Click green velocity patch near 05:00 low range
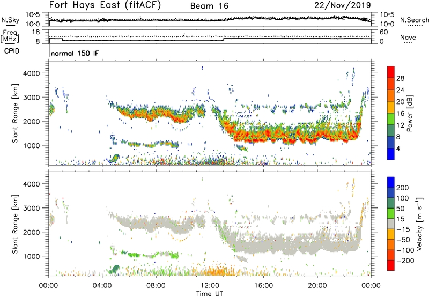429x297 pixels. (x=114, y=269)
